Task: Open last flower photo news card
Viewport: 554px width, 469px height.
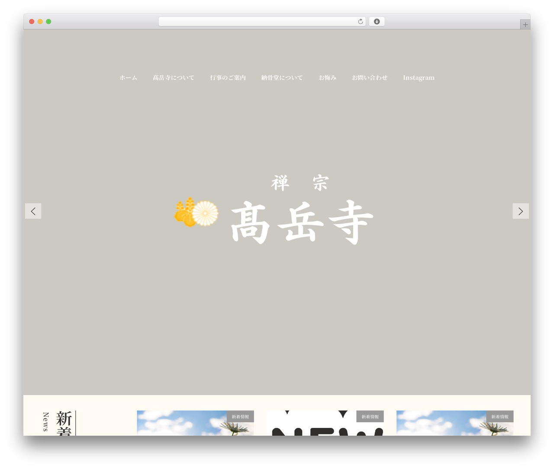Action: point(455,423)
